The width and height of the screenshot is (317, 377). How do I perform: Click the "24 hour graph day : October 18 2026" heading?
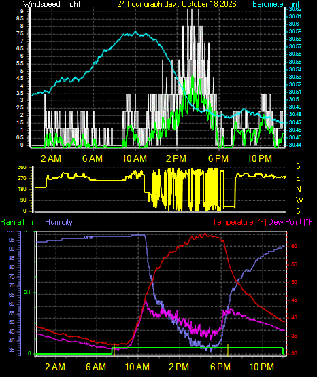(x=177, y=3)
